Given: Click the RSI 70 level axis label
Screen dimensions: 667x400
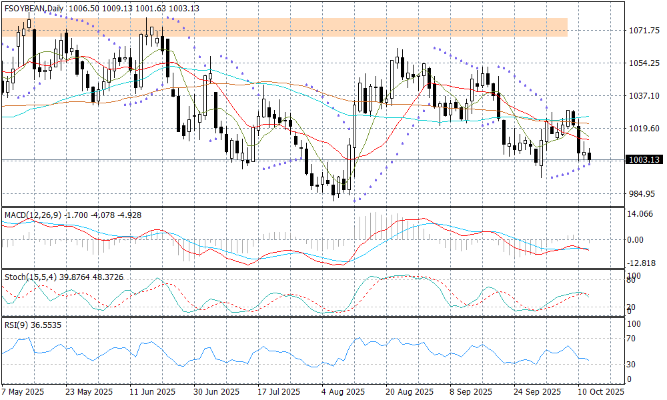Looking at the screenshot, I should pyautogui.click(x=634, y=339).
